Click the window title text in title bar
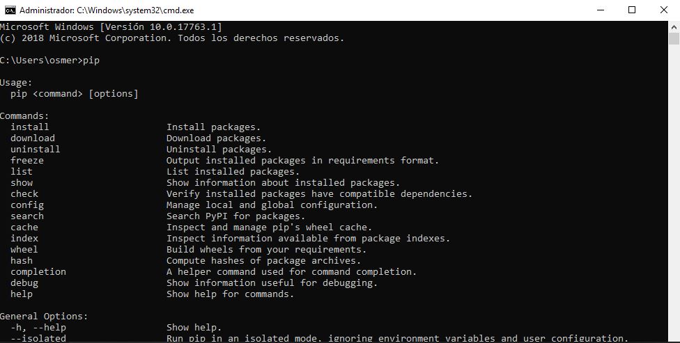Image resolution: width=680 pixels, height=343 pixels. pos(107,10)
